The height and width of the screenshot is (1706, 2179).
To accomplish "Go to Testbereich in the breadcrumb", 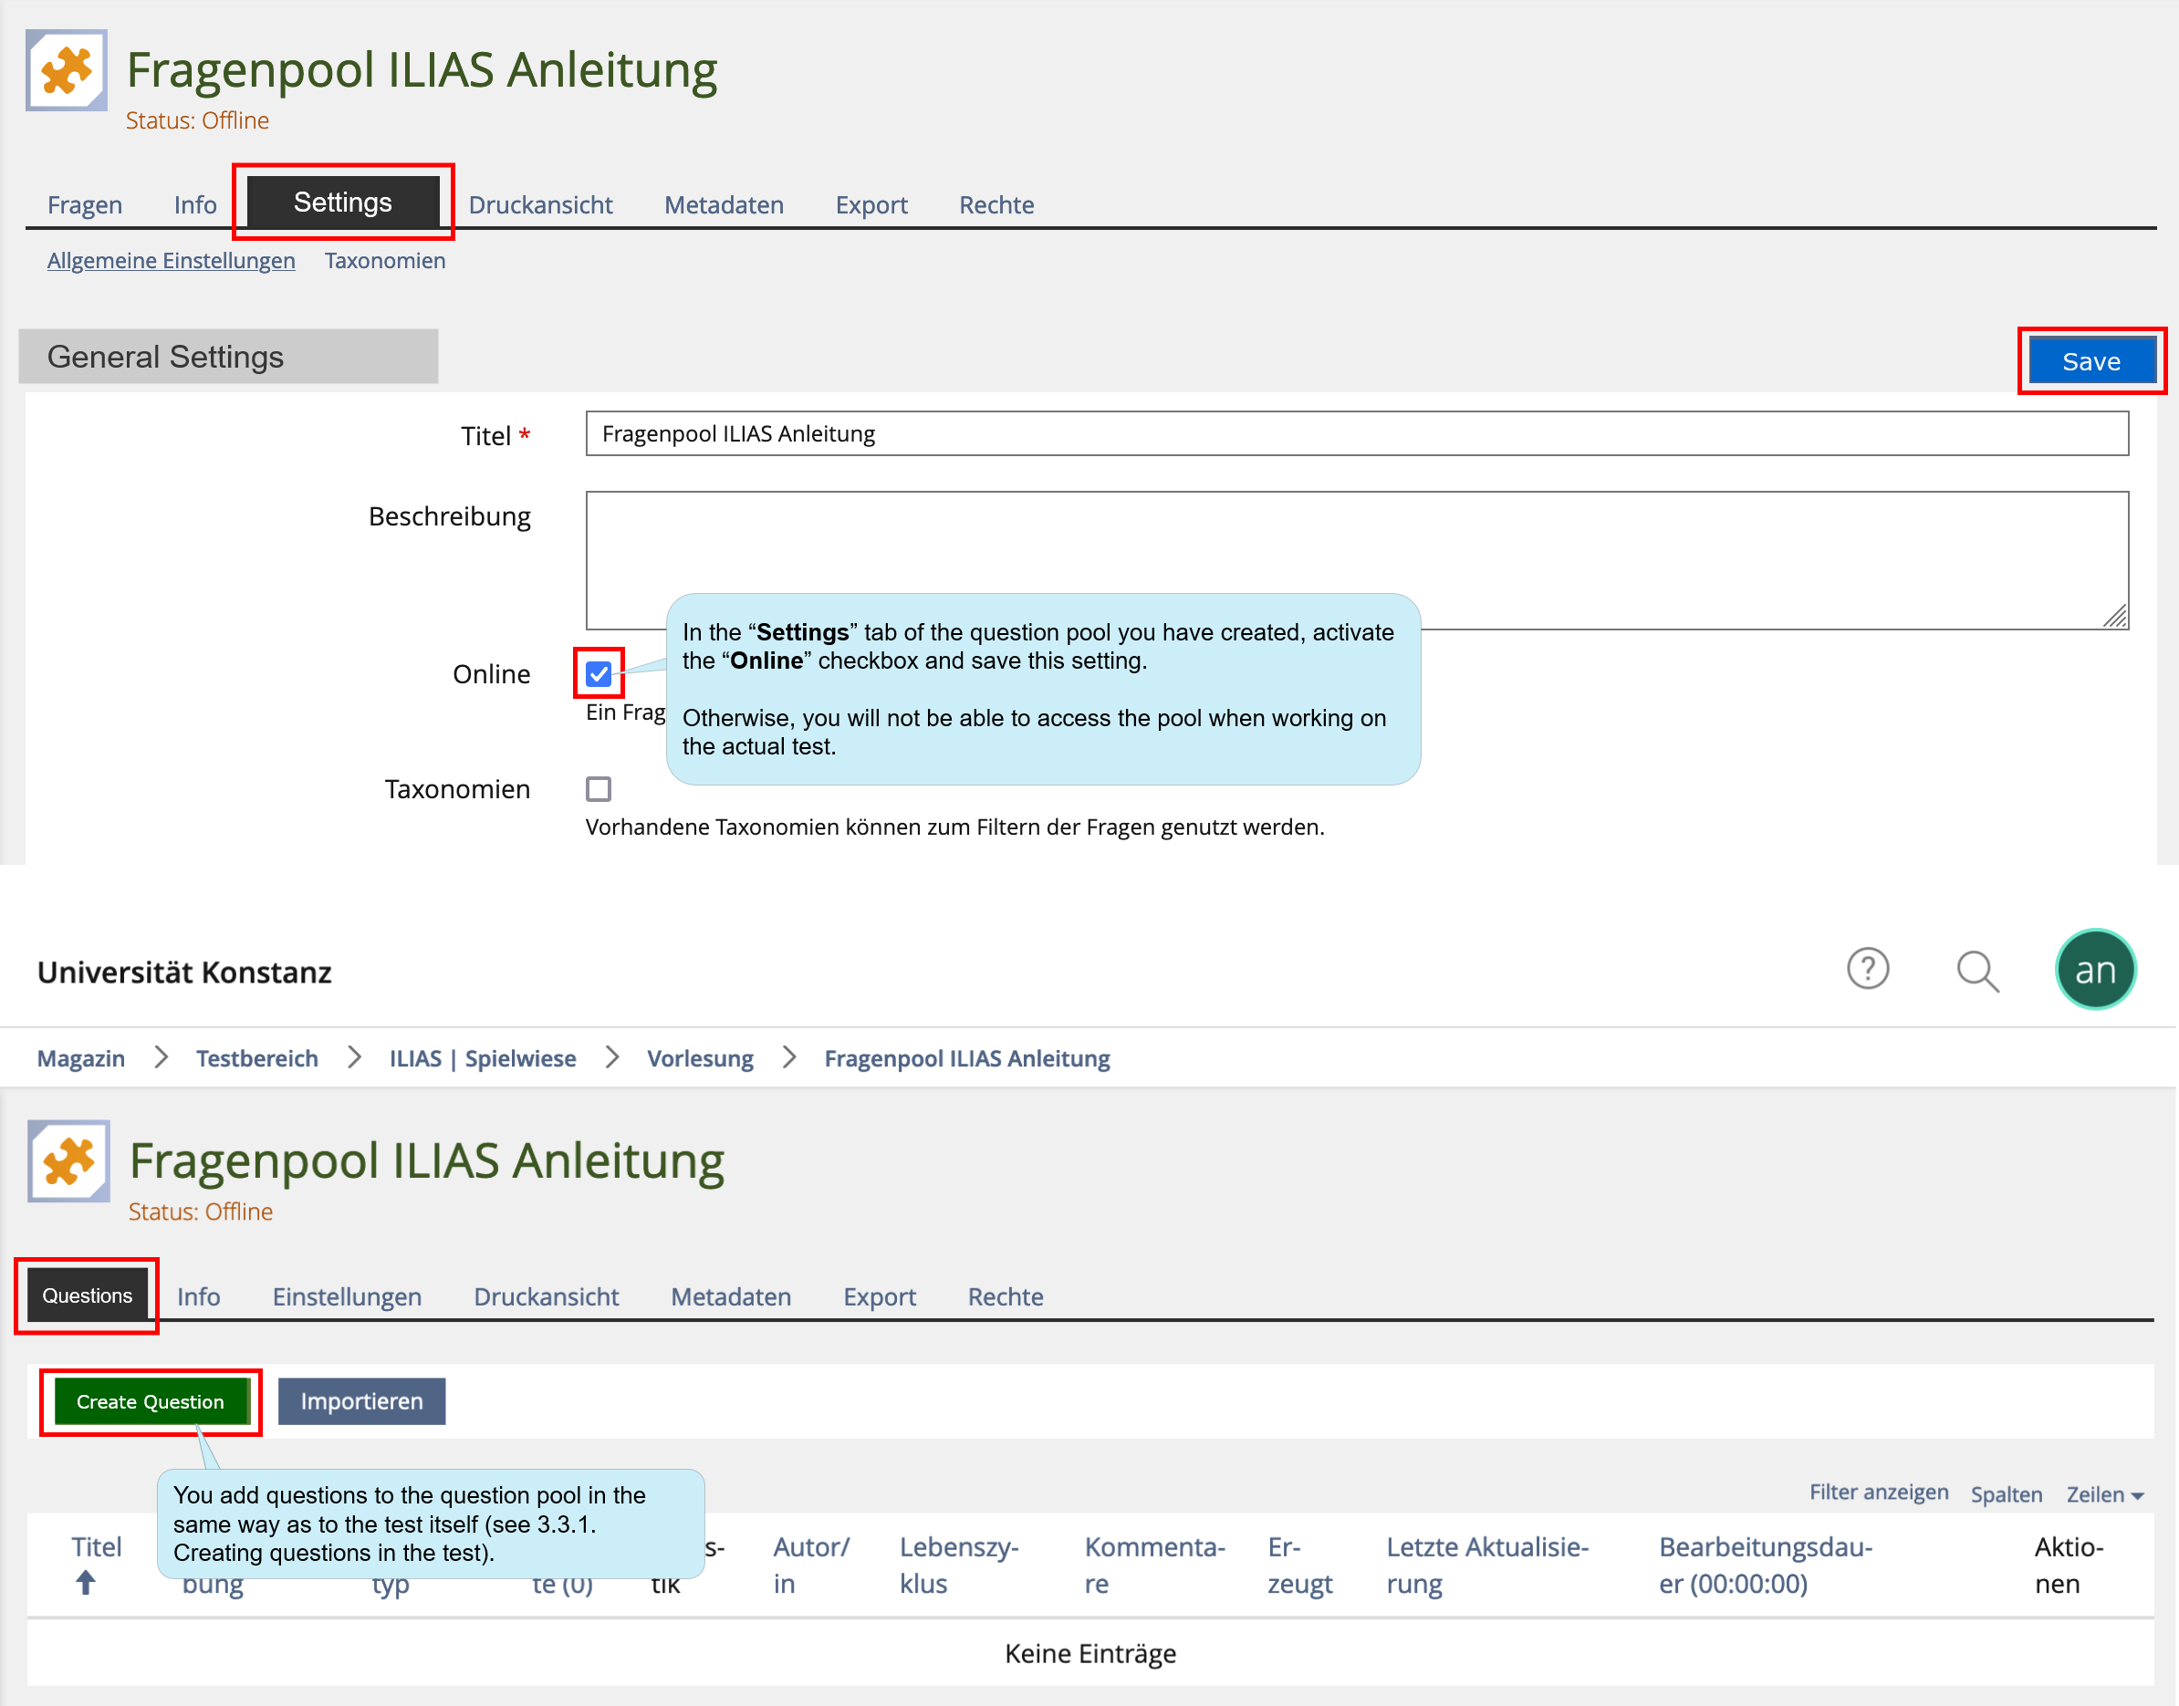I will [x=256, y=1057].
